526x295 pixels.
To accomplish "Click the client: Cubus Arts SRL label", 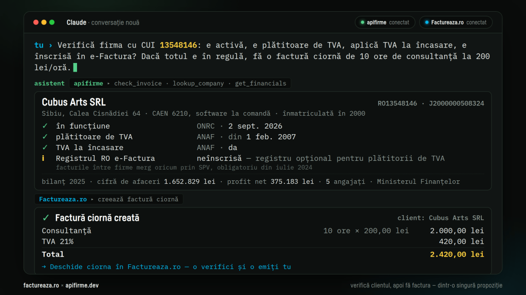I will click(440, 218).
